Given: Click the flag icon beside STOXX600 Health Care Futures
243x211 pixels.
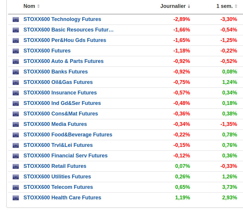Looking at the screenshot, I should pos(16,198).
